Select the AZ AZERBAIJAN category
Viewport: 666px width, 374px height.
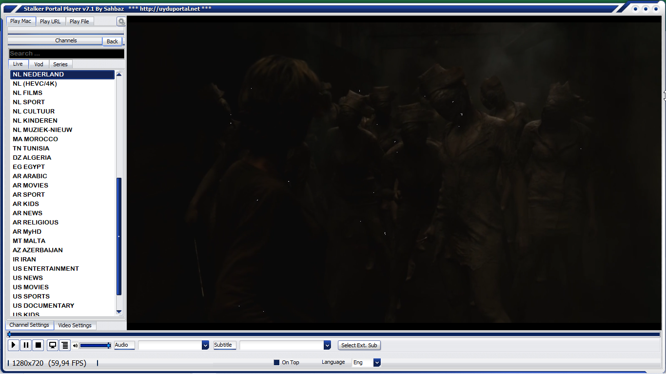pos(62,250)
